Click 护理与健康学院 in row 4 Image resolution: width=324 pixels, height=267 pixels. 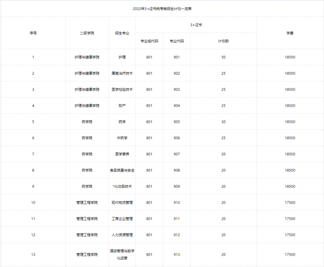87,106
